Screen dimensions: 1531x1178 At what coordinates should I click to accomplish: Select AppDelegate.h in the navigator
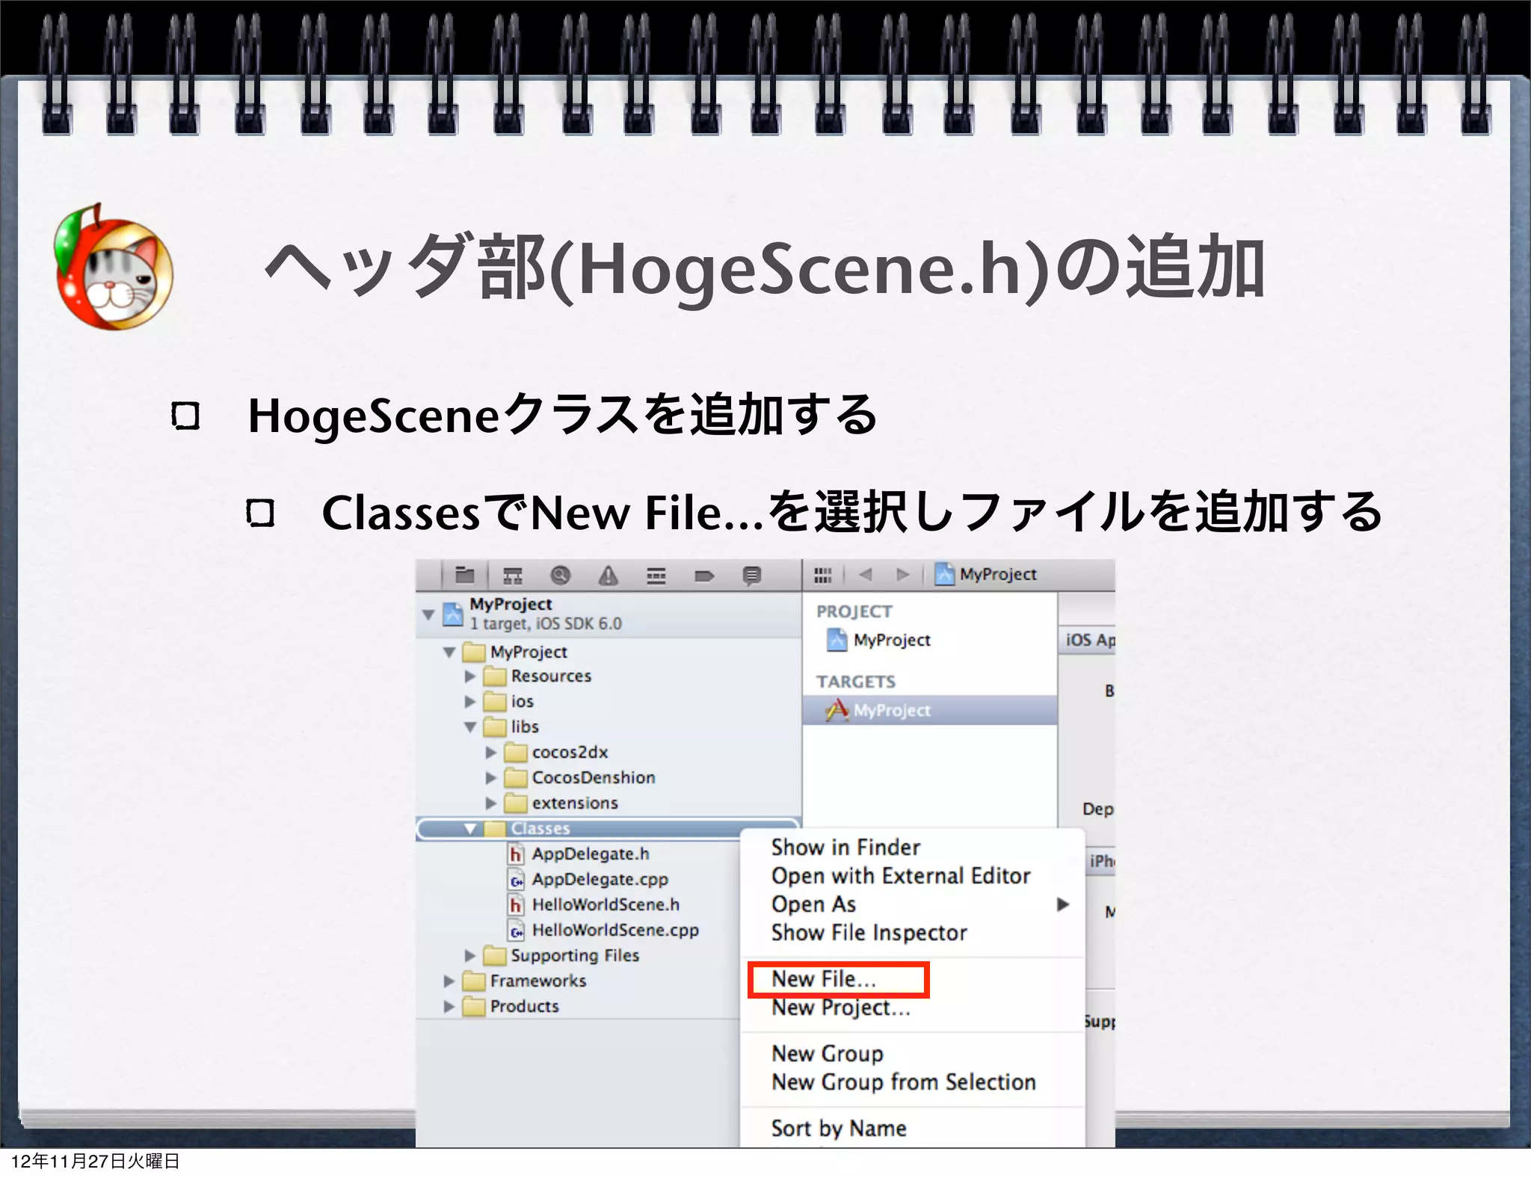(x=590, y=854)
